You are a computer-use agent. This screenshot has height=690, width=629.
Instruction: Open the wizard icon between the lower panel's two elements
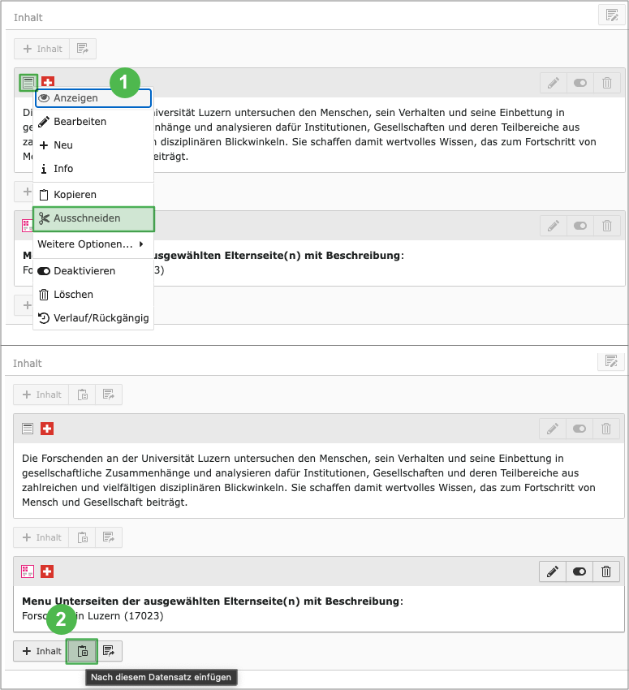[108, 537]
